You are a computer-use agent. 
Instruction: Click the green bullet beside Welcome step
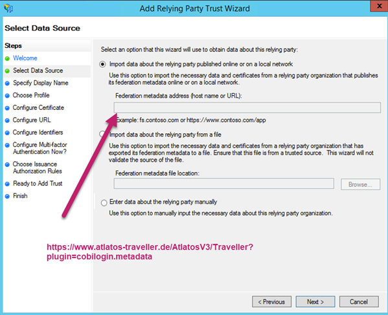pyautogui.click(x=7, y=59)
